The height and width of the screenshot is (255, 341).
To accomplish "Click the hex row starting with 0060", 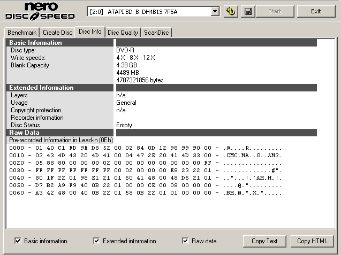I will (145, 193).
